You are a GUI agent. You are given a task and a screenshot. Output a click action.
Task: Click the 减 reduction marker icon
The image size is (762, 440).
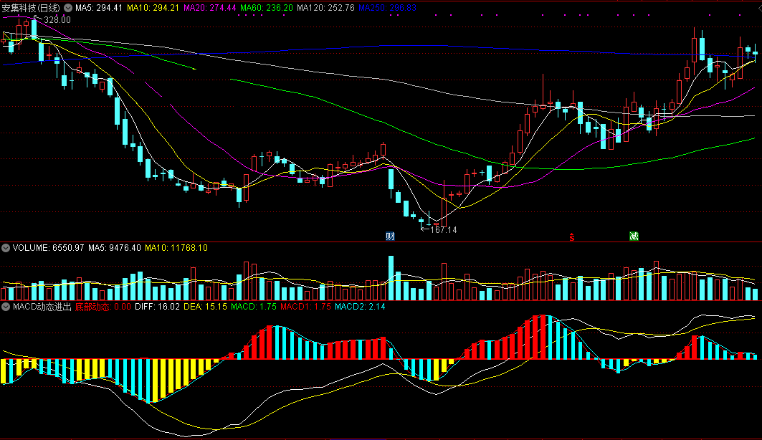(634, 236)
